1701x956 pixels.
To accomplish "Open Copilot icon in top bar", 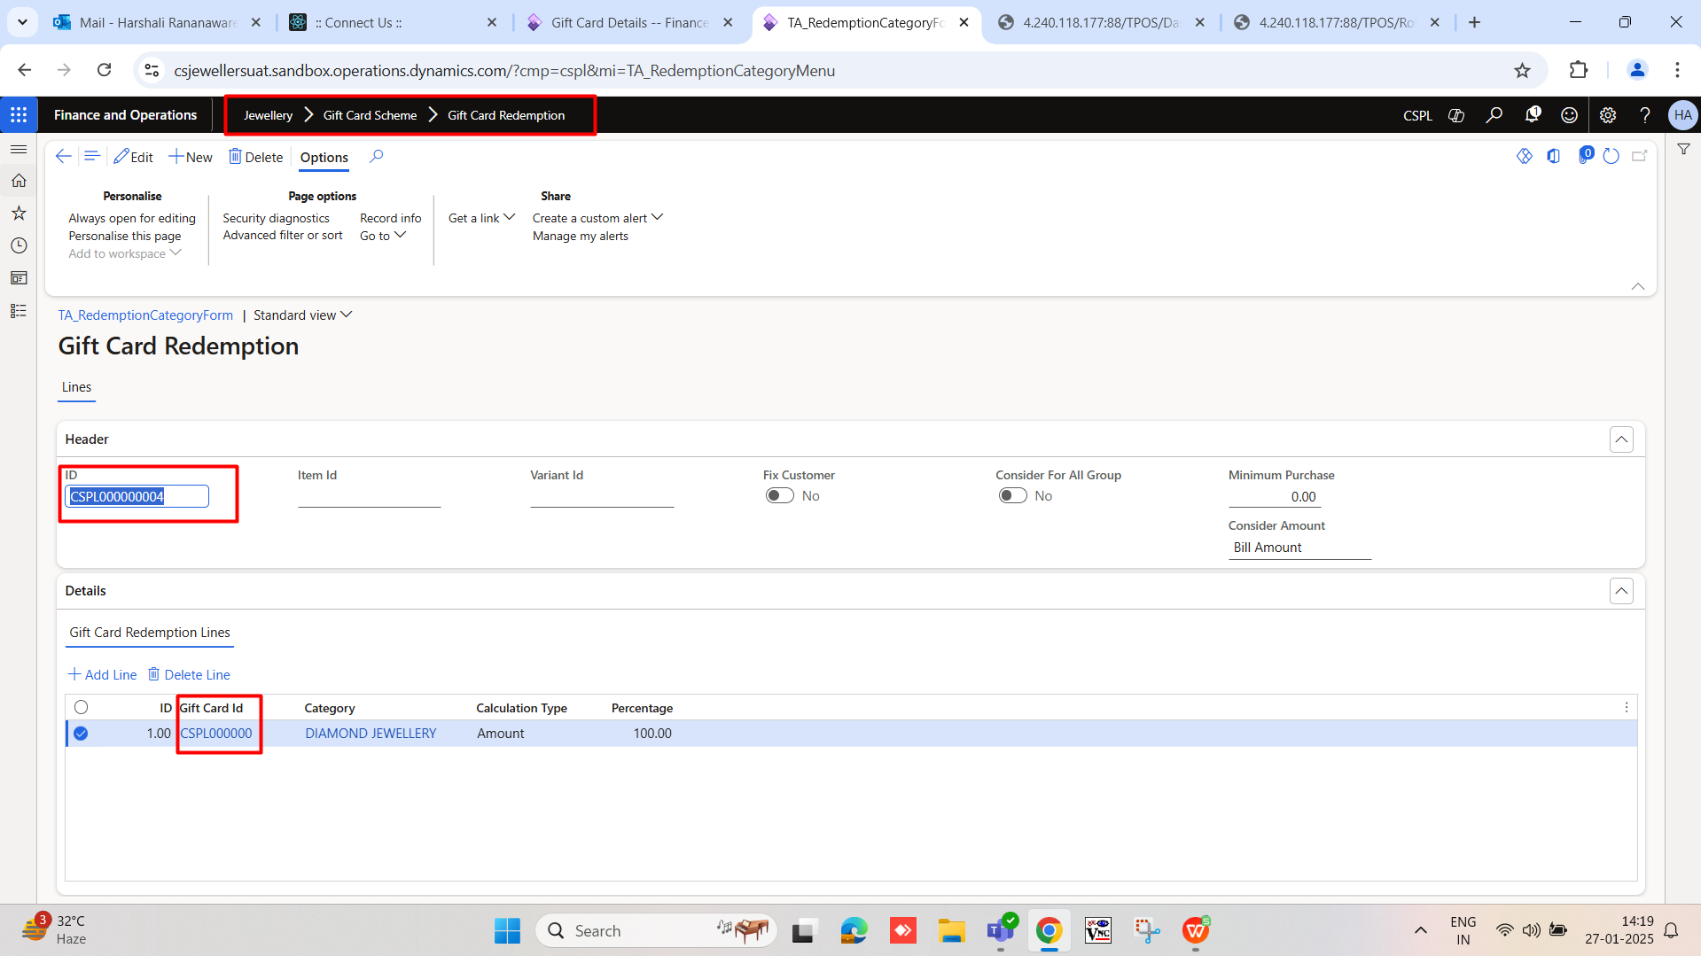I will coord(1456,115).
